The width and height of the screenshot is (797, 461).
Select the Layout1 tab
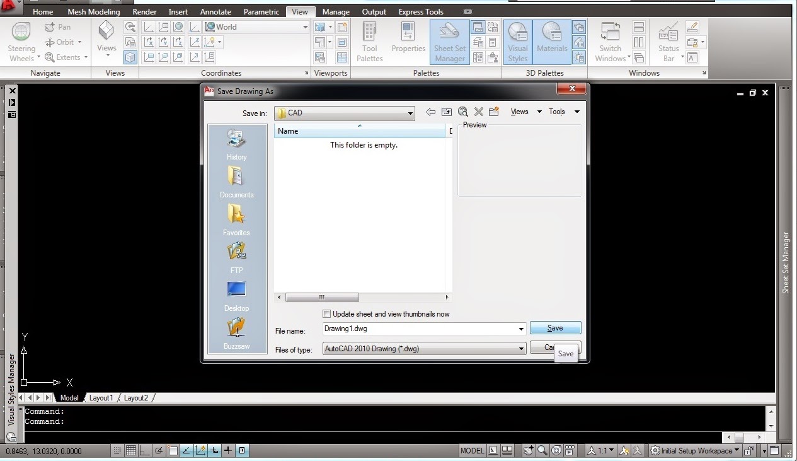pyautogui.click(x=101, y=397)
